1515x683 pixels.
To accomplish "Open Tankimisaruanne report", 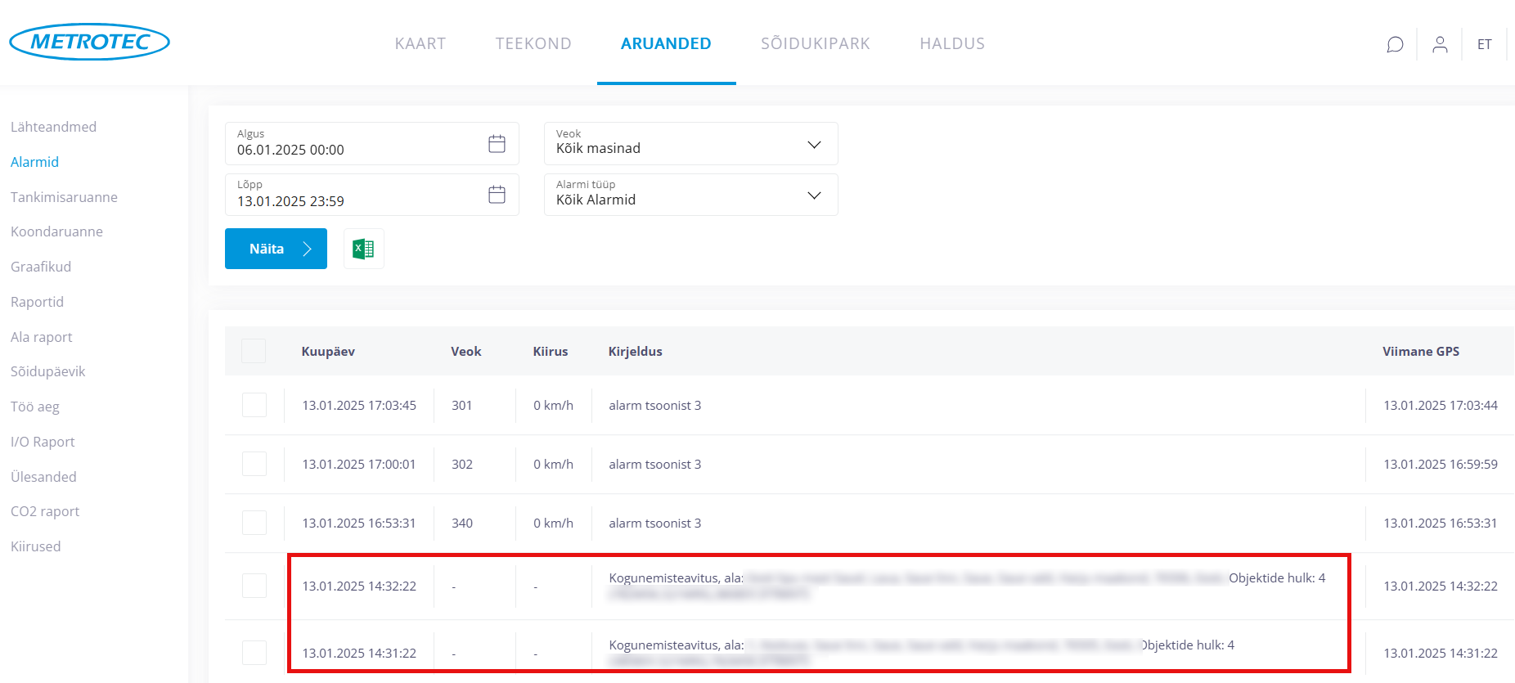I will (x=64, y=197).
